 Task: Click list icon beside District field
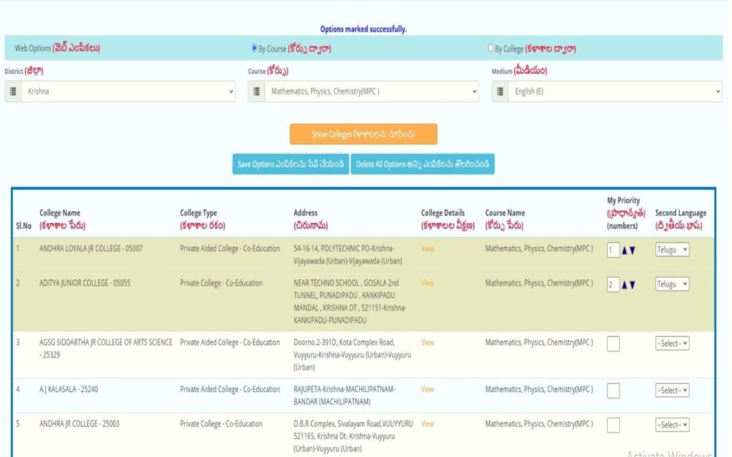(x=14, y=92)
